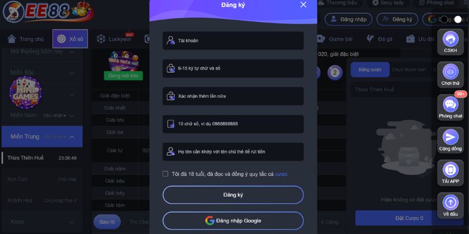Expand the Keno section
Viewport: 469px width, 234px height.
[x=42, y=222]
